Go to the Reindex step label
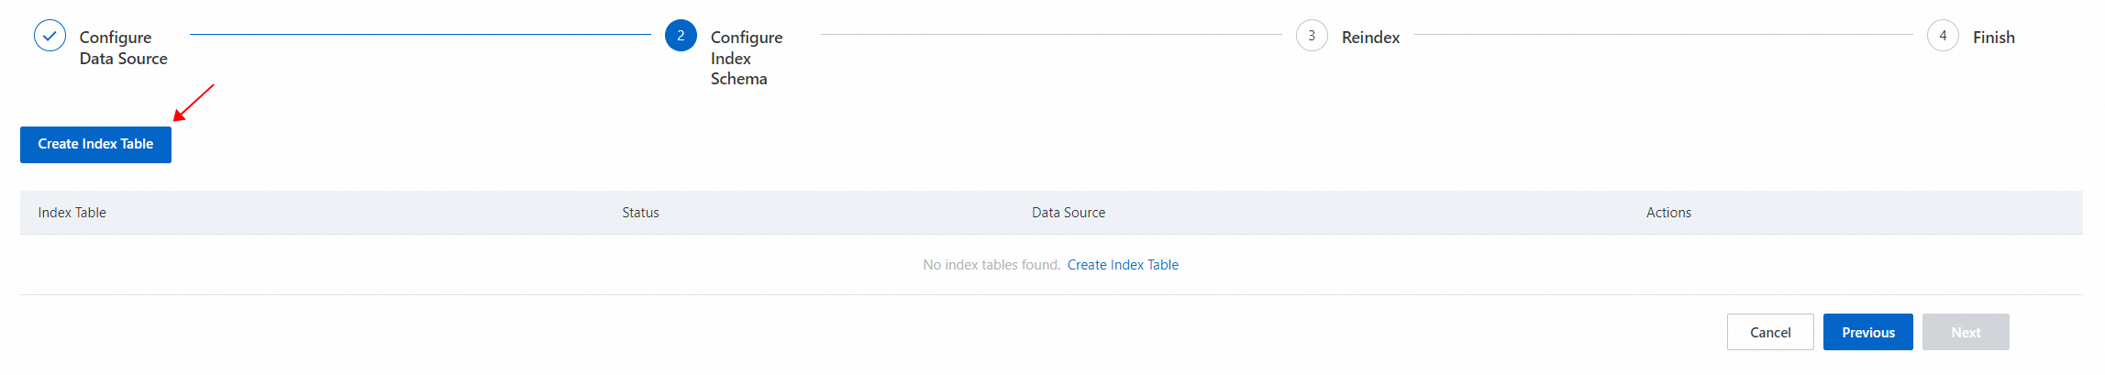 pyautogui.click(x=1370, y=38)
